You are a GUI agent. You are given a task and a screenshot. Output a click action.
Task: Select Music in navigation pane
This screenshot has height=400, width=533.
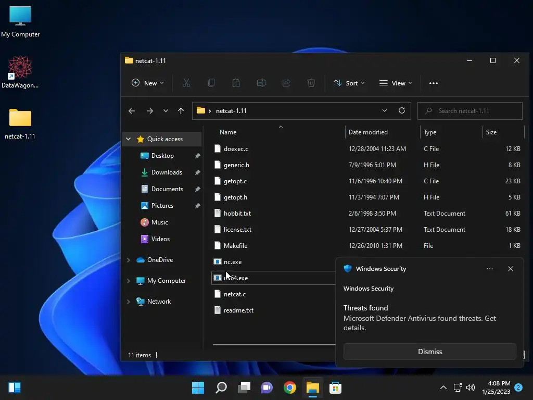coord(159,222)
